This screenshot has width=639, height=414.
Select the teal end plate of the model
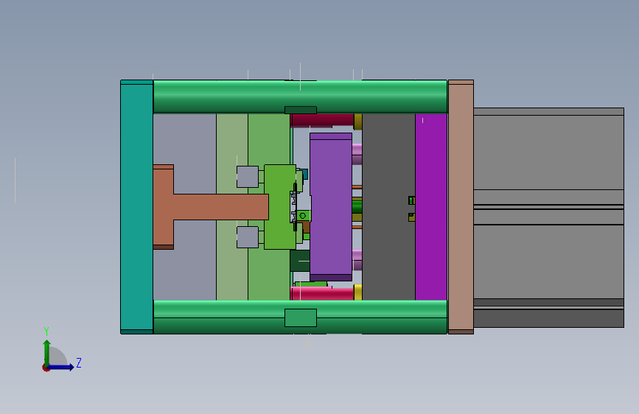coord(136,207)
